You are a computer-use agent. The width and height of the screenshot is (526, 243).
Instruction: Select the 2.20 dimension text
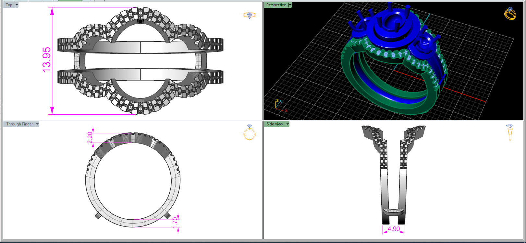click(x=90, y=137)
